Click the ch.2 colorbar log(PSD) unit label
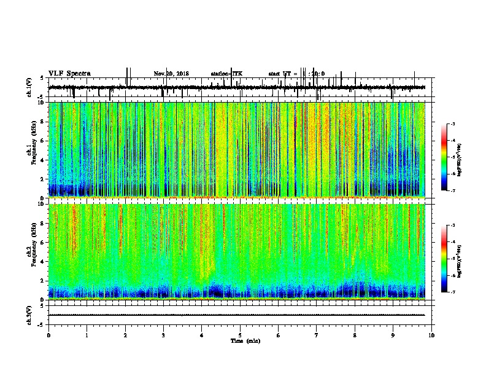This screenshot has height=376, width=486. [459, 261]
